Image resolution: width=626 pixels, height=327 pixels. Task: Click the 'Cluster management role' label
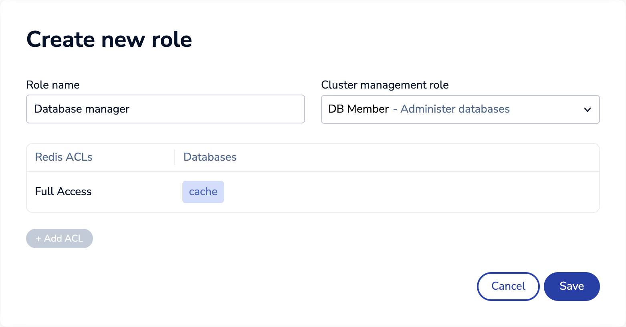(x=385, y=85)
